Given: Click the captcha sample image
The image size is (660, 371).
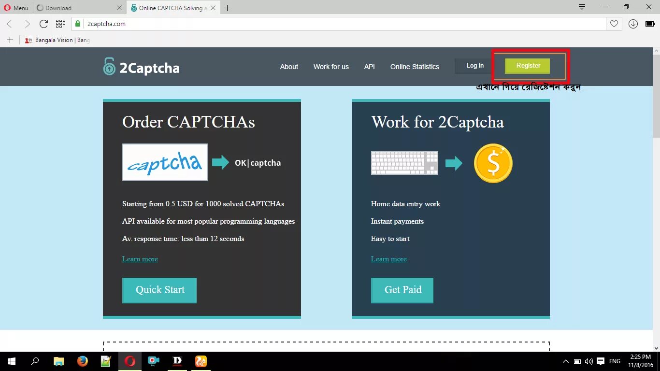Looking at the screenshot, I should (x=165, y=162).
